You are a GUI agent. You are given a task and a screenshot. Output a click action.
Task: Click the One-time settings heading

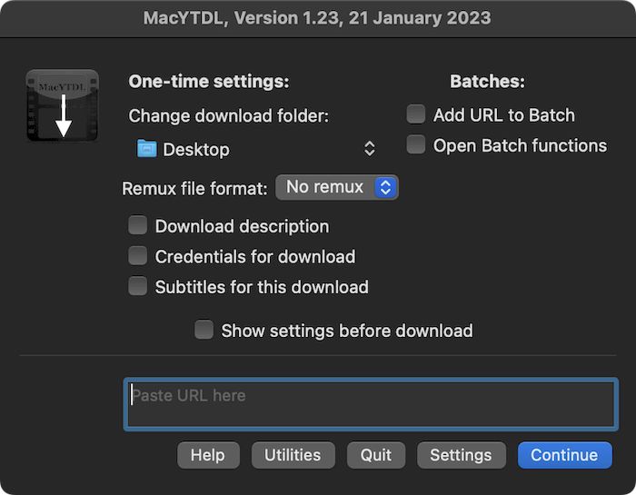point(209,81)
